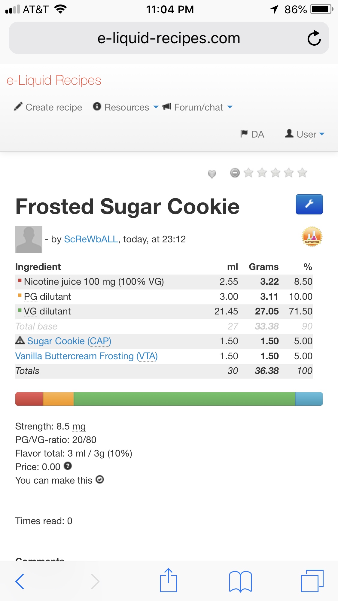Tap the price help question icon
This screenshot has height=601, width=338.
[68, 466]
